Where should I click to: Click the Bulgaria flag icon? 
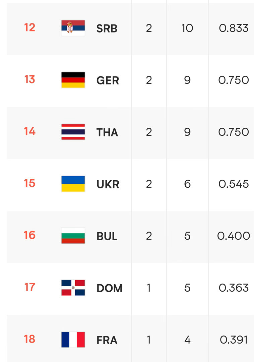click(x=73, y=236)
